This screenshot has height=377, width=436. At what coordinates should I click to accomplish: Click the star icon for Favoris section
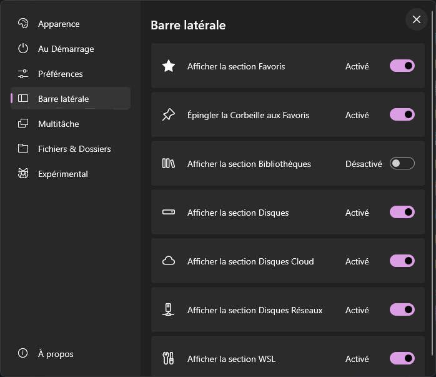tap(169, 66)
